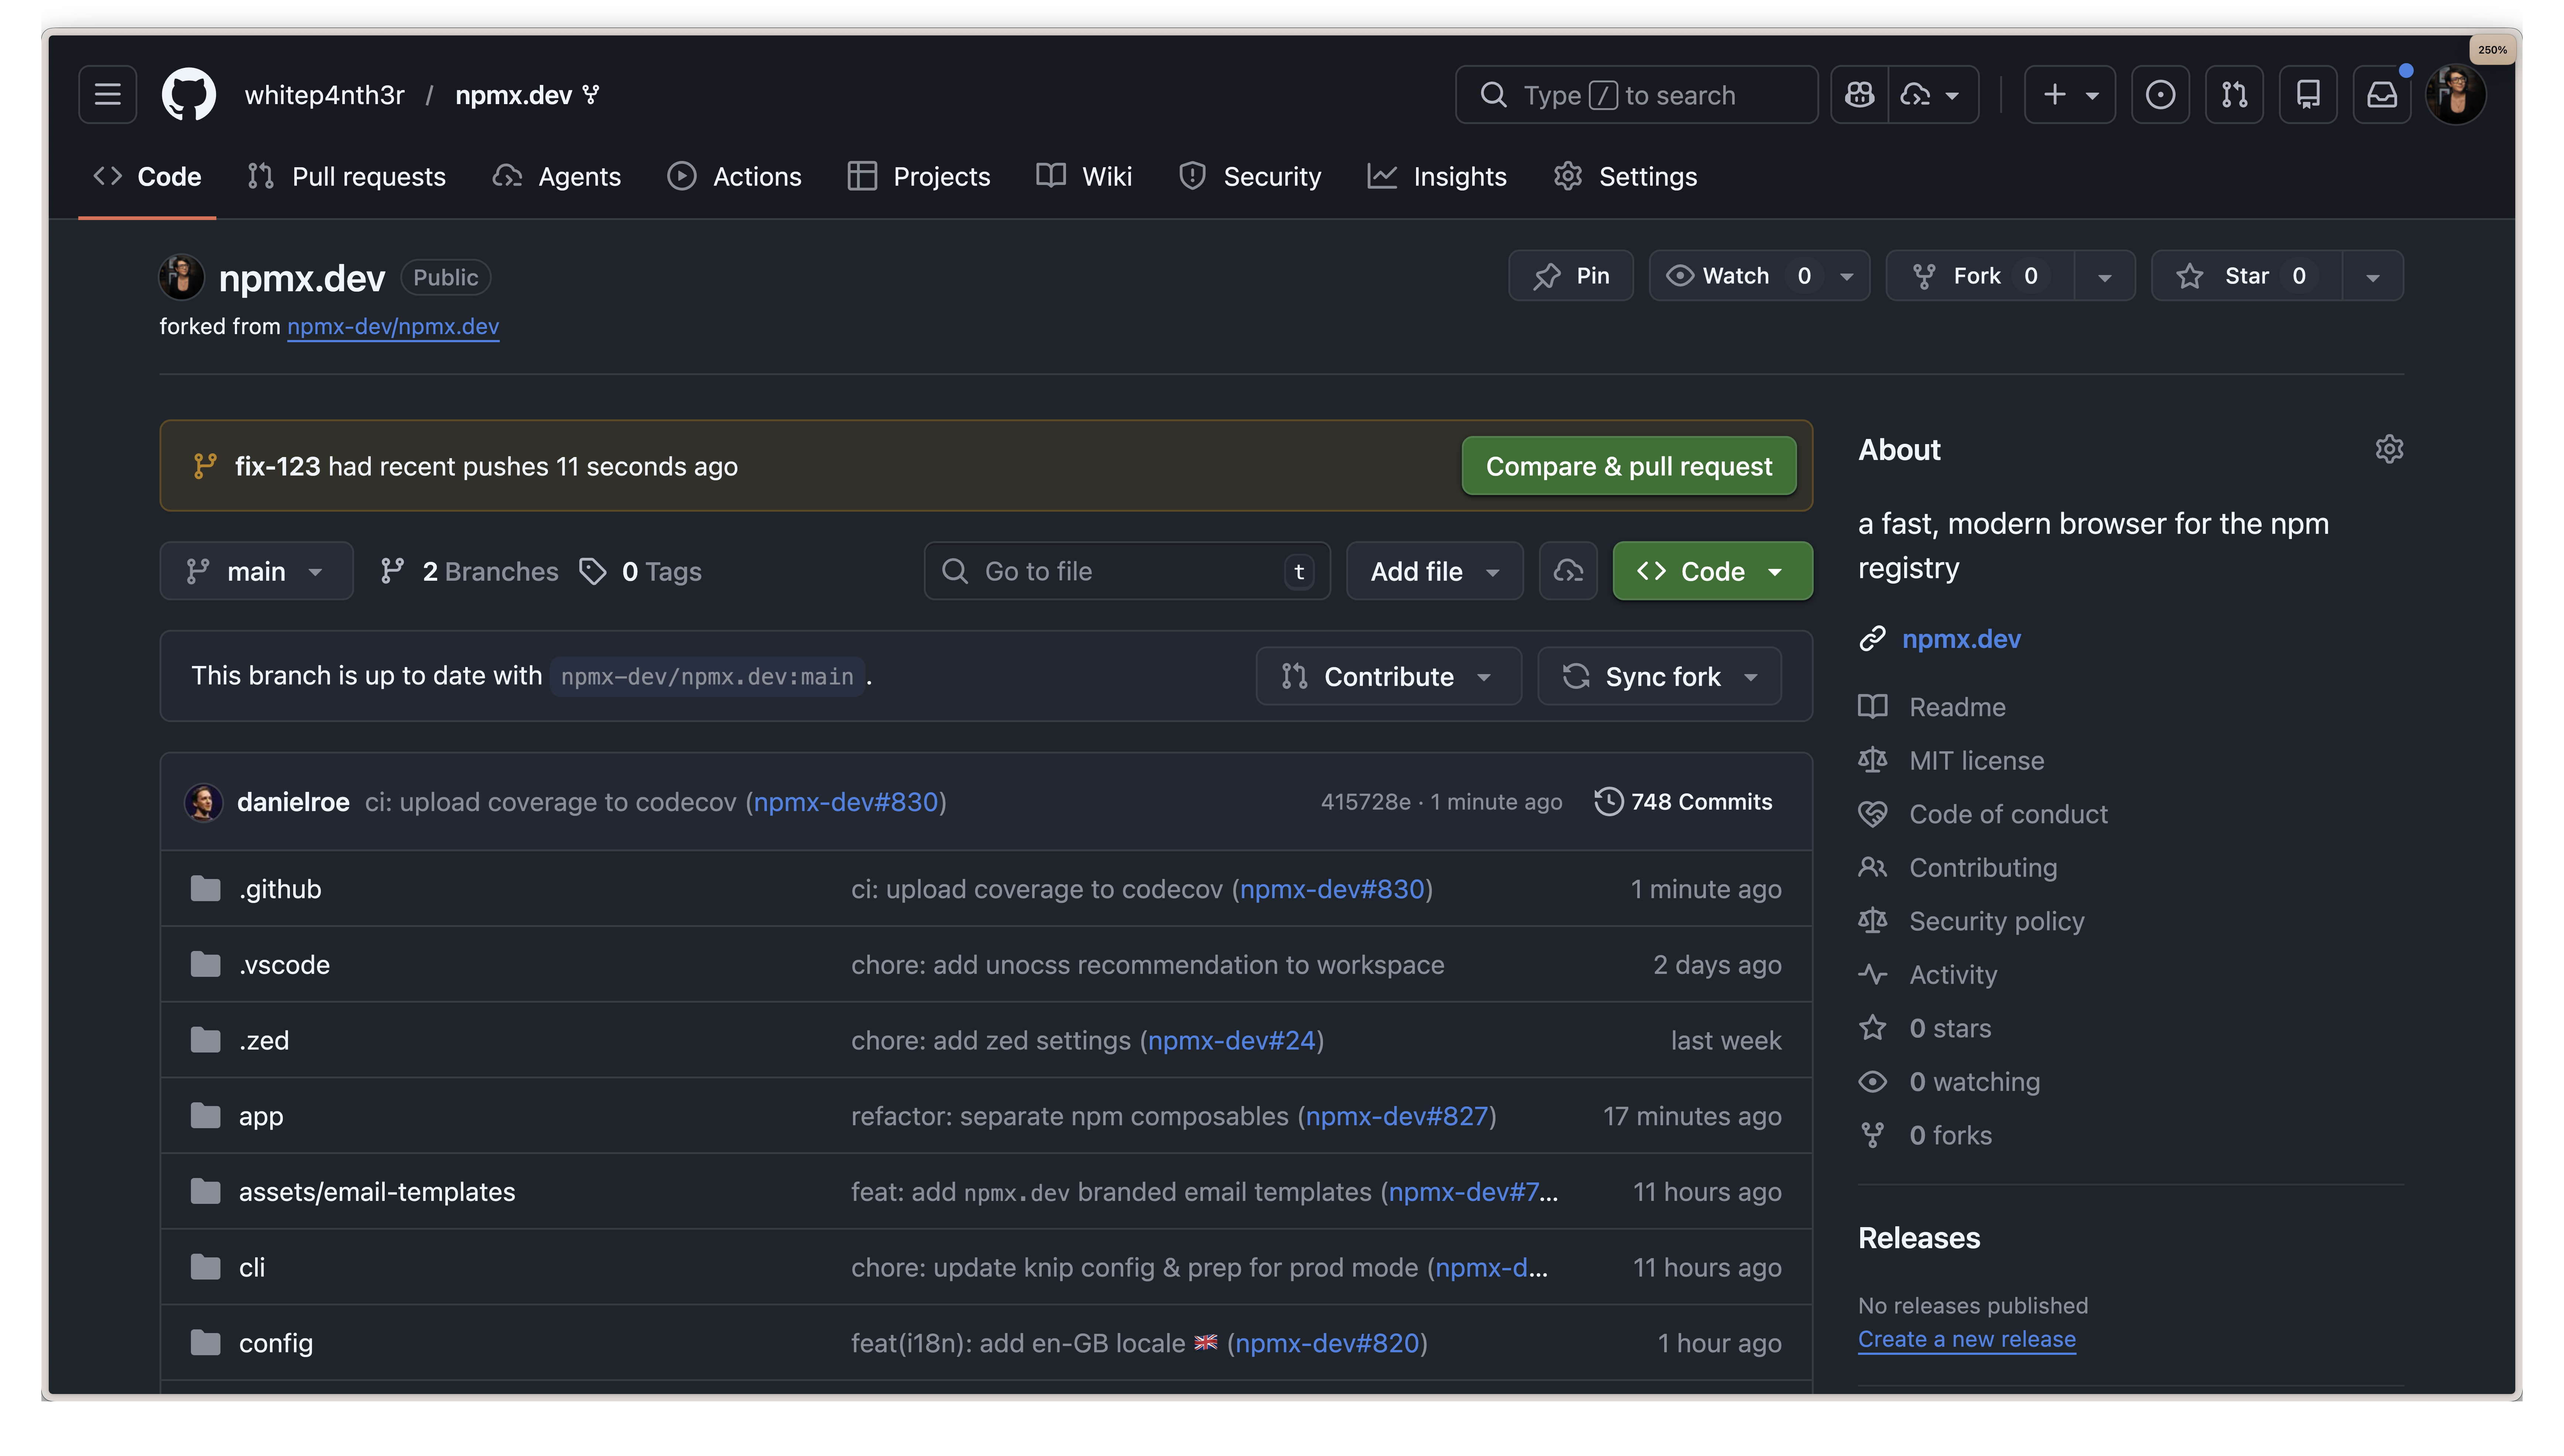Click the GitHub logo home icon

pyautogui.click(x=188, y=94)
